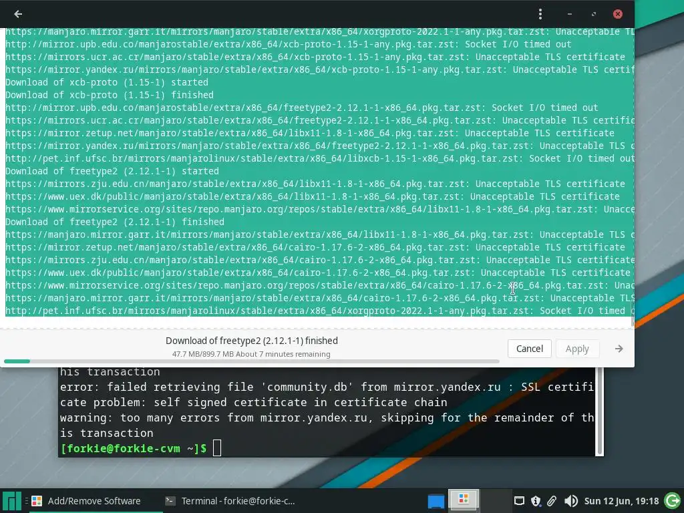This screenshot has height=513, width=684.
Task: Click the download progress bar
Action: [x=251, y=361]
